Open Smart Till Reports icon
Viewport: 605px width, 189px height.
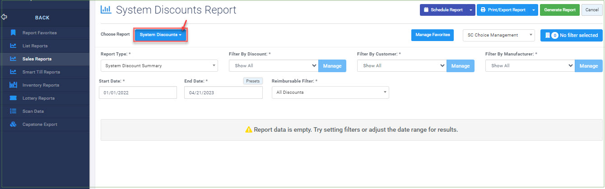click(14, 72)
